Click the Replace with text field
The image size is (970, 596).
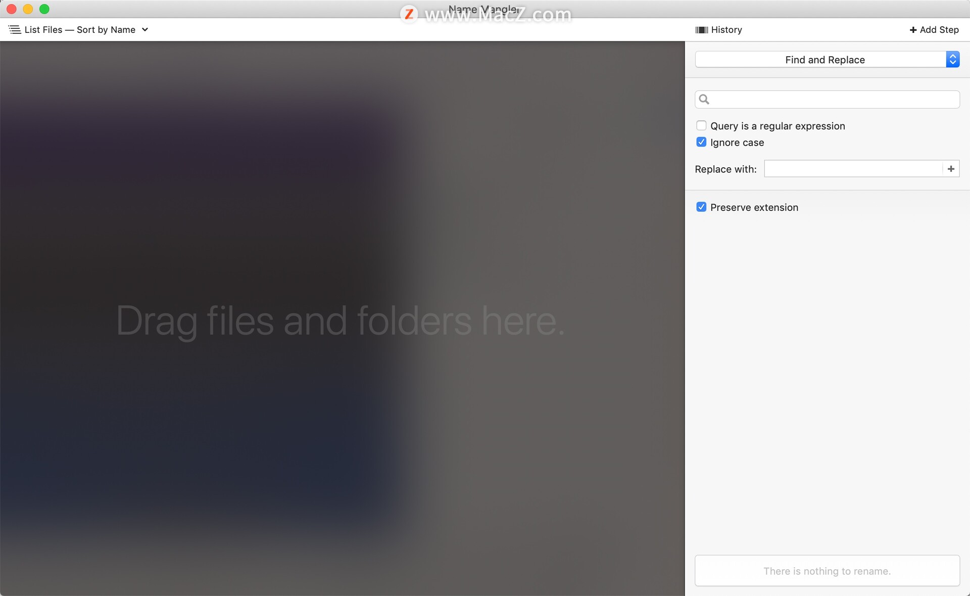[853, 169]
